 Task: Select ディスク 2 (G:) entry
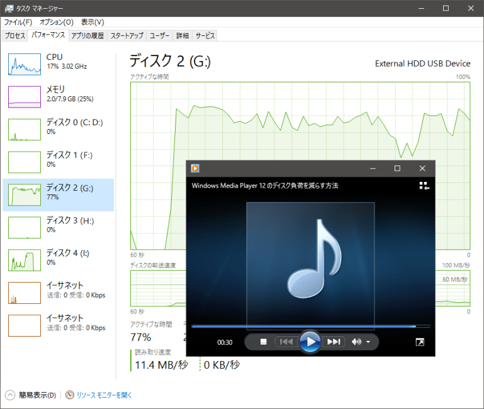(x=59, y=195)
